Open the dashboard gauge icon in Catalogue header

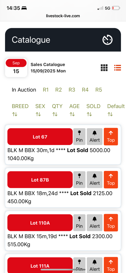tap(107, 40)
